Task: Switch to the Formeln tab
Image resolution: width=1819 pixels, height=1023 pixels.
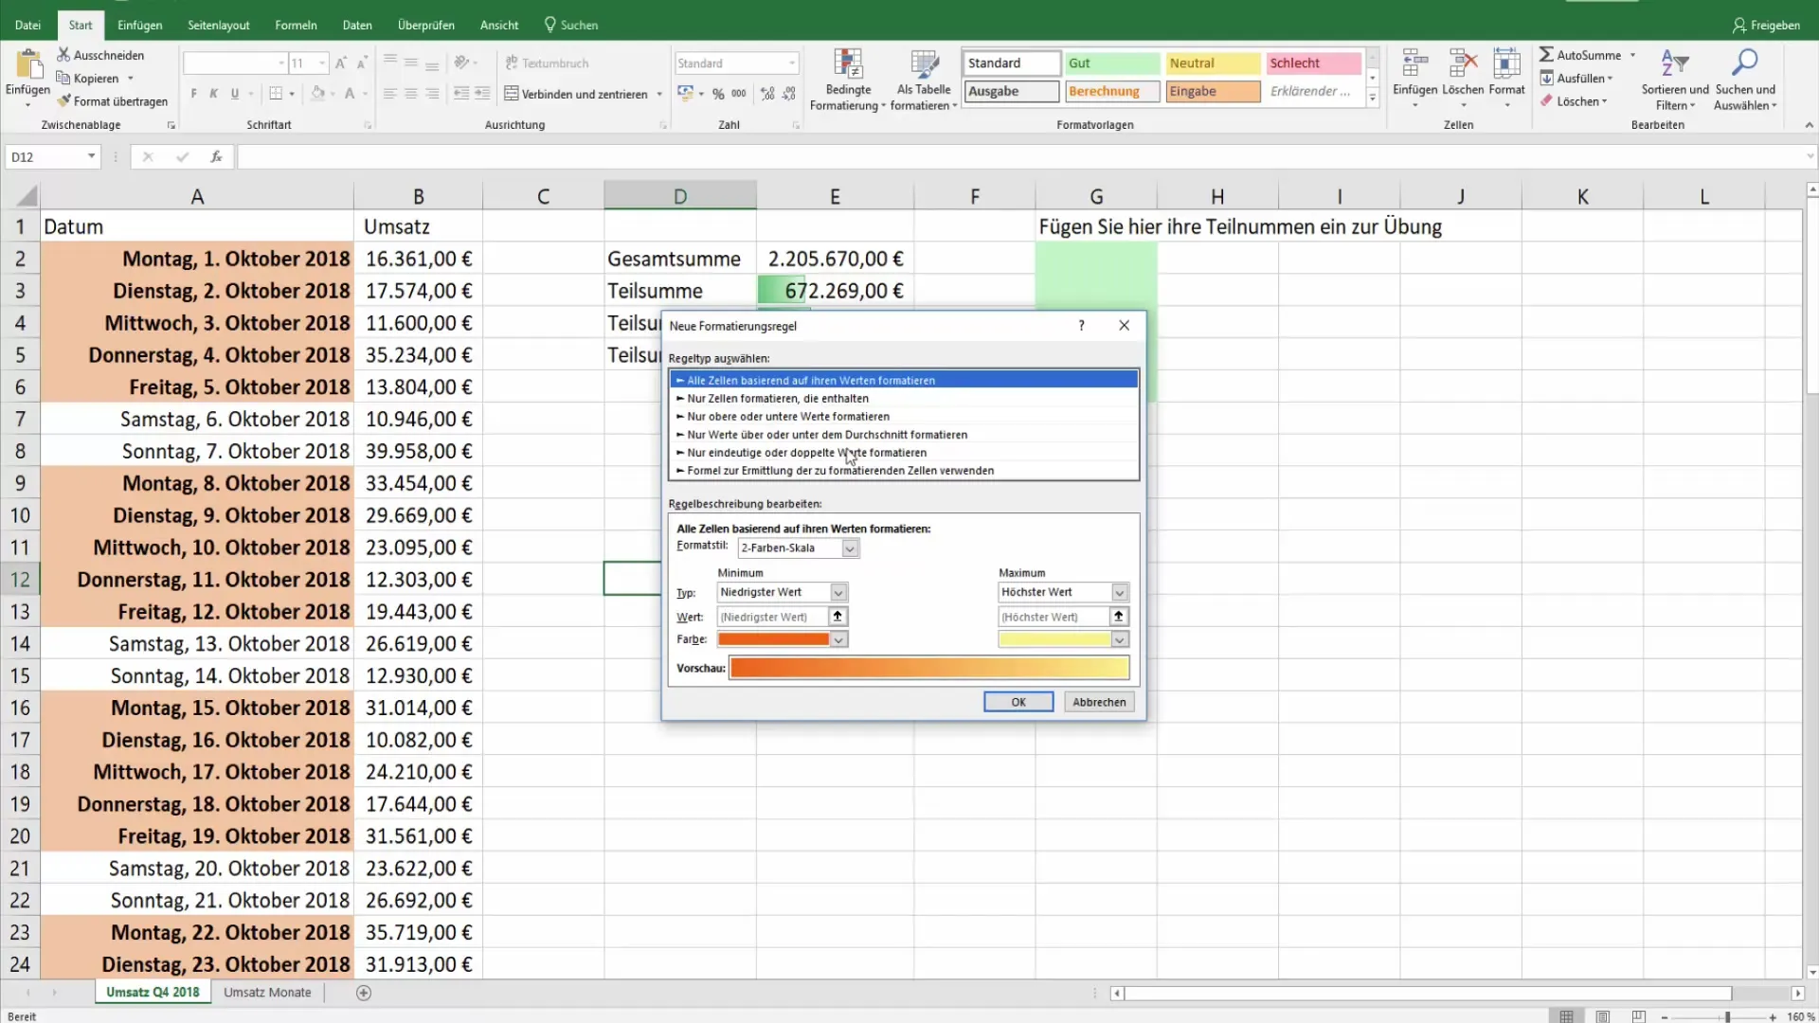Action: (296, 25)
